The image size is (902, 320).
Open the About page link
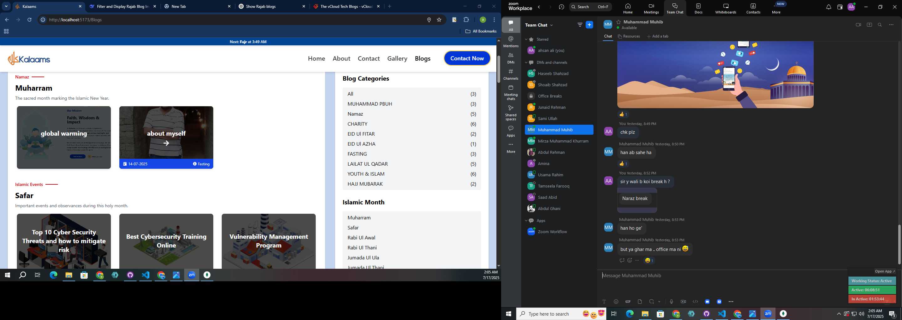coord(341,58)
